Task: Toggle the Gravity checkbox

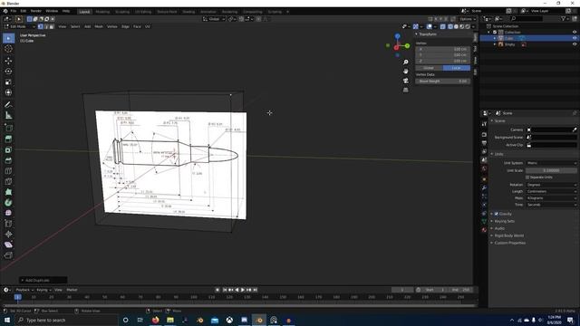Action: 497,214
